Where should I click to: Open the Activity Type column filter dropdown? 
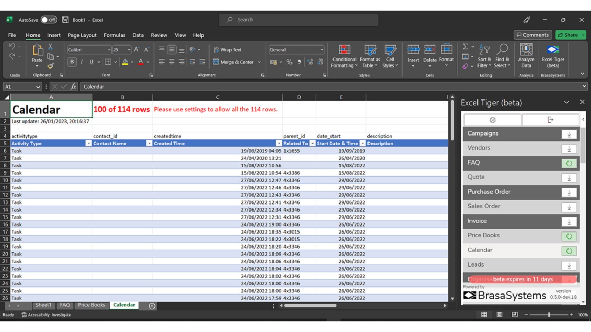coord(88,144)
